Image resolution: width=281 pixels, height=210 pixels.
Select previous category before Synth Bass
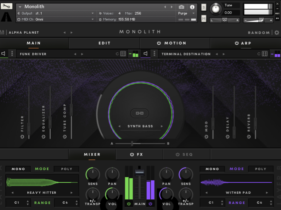pyautogui.click(x=119, y=126)
